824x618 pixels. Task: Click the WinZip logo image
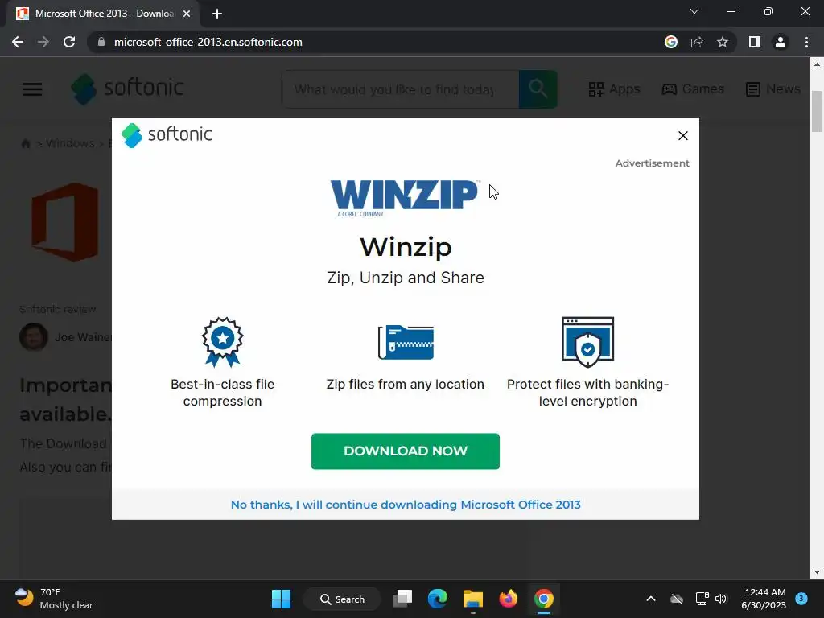point(406,198)
